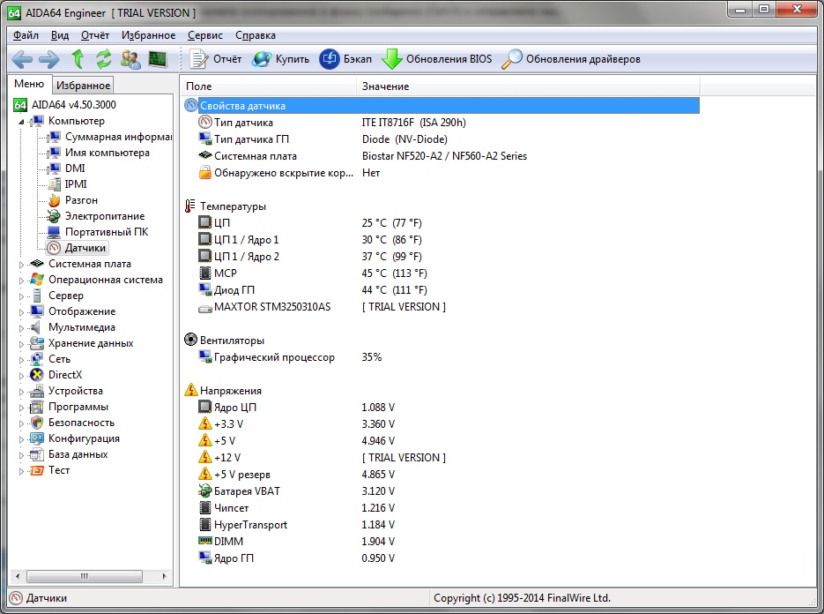Screen dimensions: 824x614
Task: Click the Напряжения warning icon
Action: (x=190, y=390)
